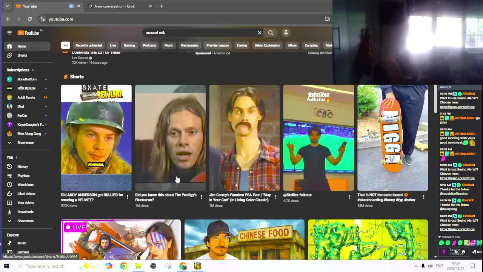This screenshot has height=272, width=483.
Task: Open Watch later in the sidebar
Action: (x=26, y=184)
